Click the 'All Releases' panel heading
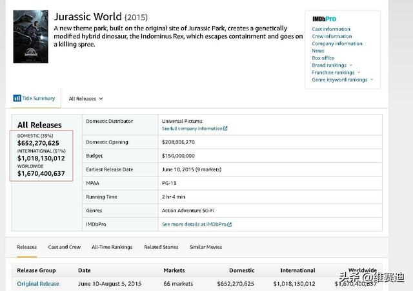The width and height of the screenshot is (413, 291). click(x=39, y=125)
